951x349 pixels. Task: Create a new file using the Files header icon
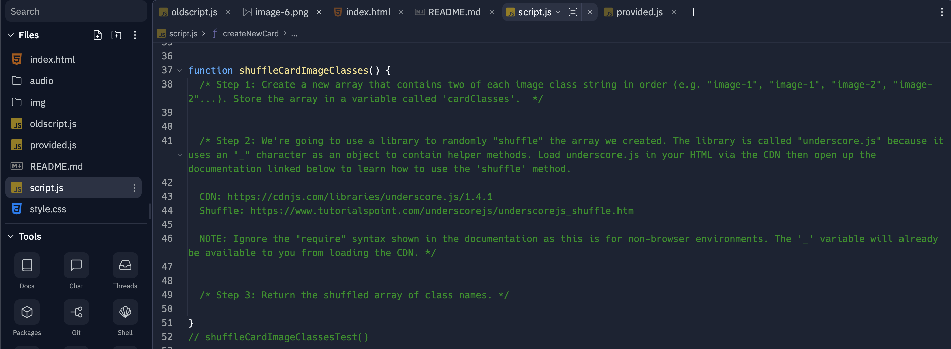(x=97, y=35)
